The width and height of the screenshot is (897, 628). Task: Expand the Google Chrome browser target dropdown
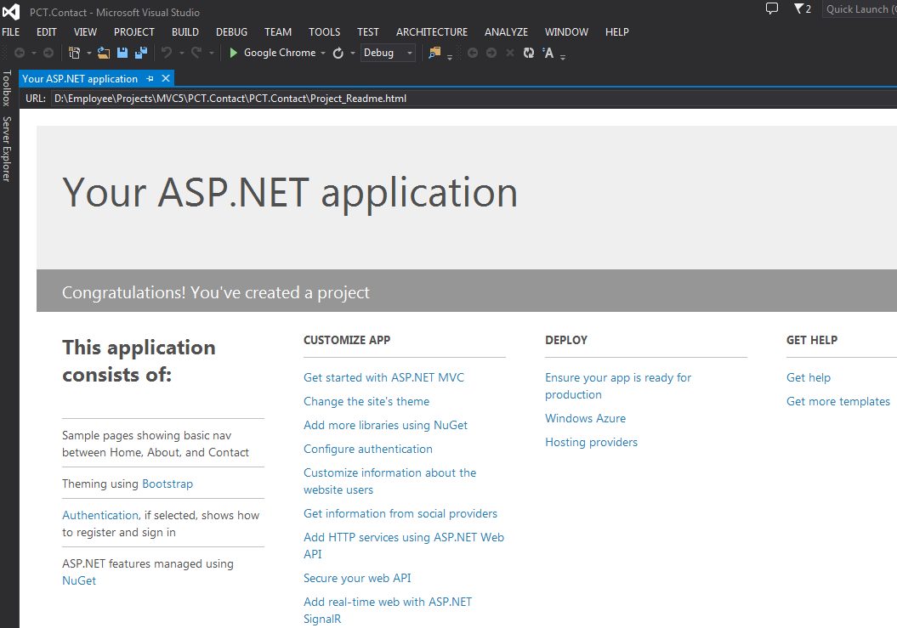click(323, 53)
